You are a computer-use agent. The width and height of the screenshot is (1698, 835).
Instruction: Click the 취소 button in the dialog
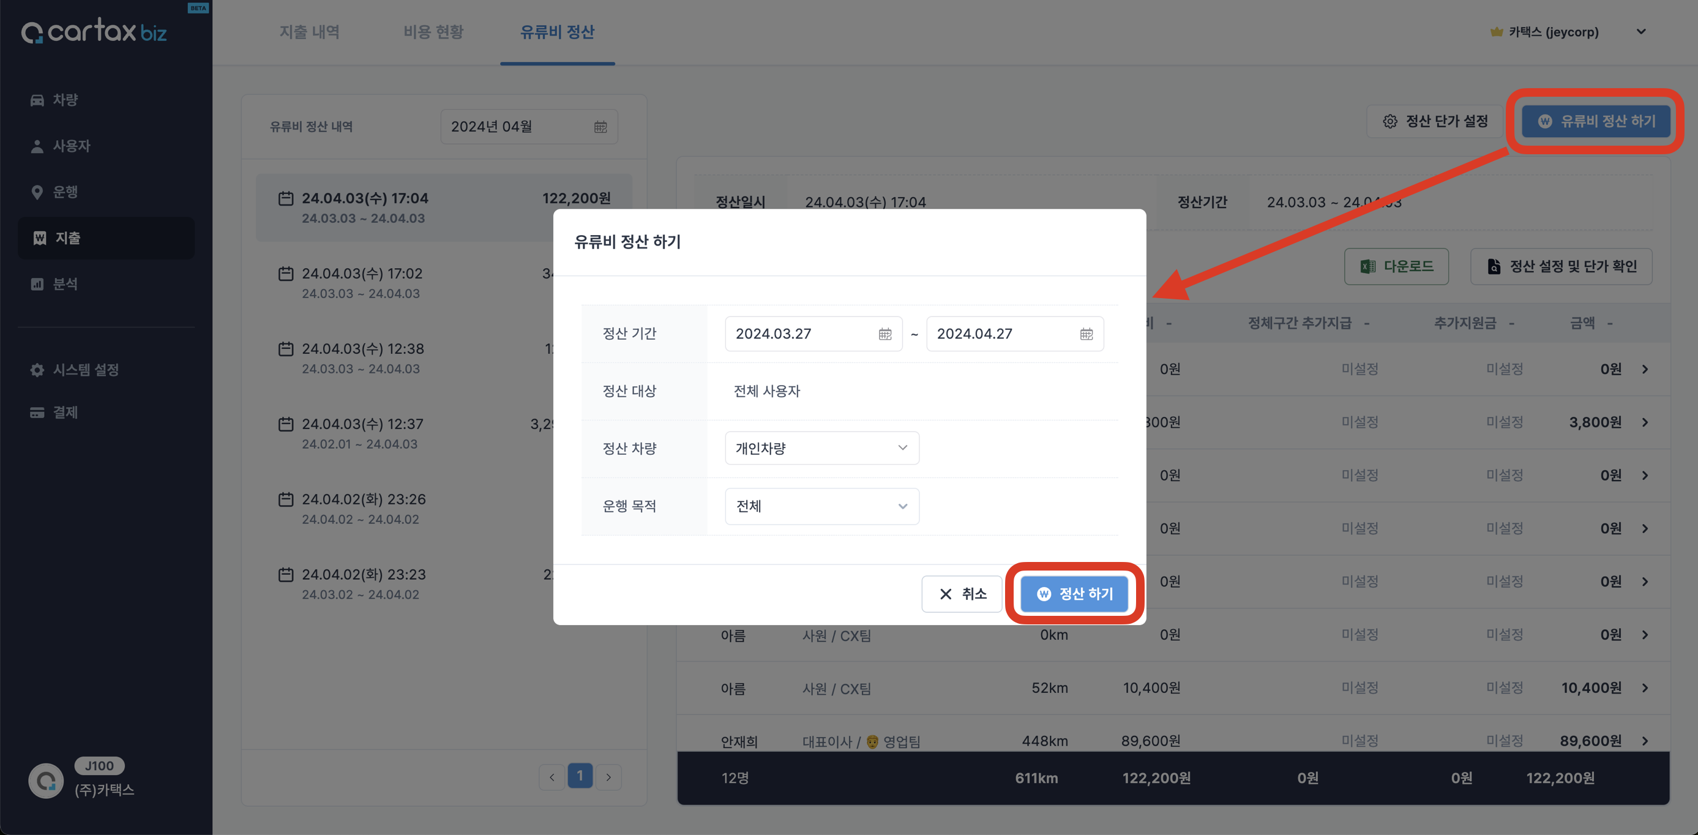tap(962, 594)
